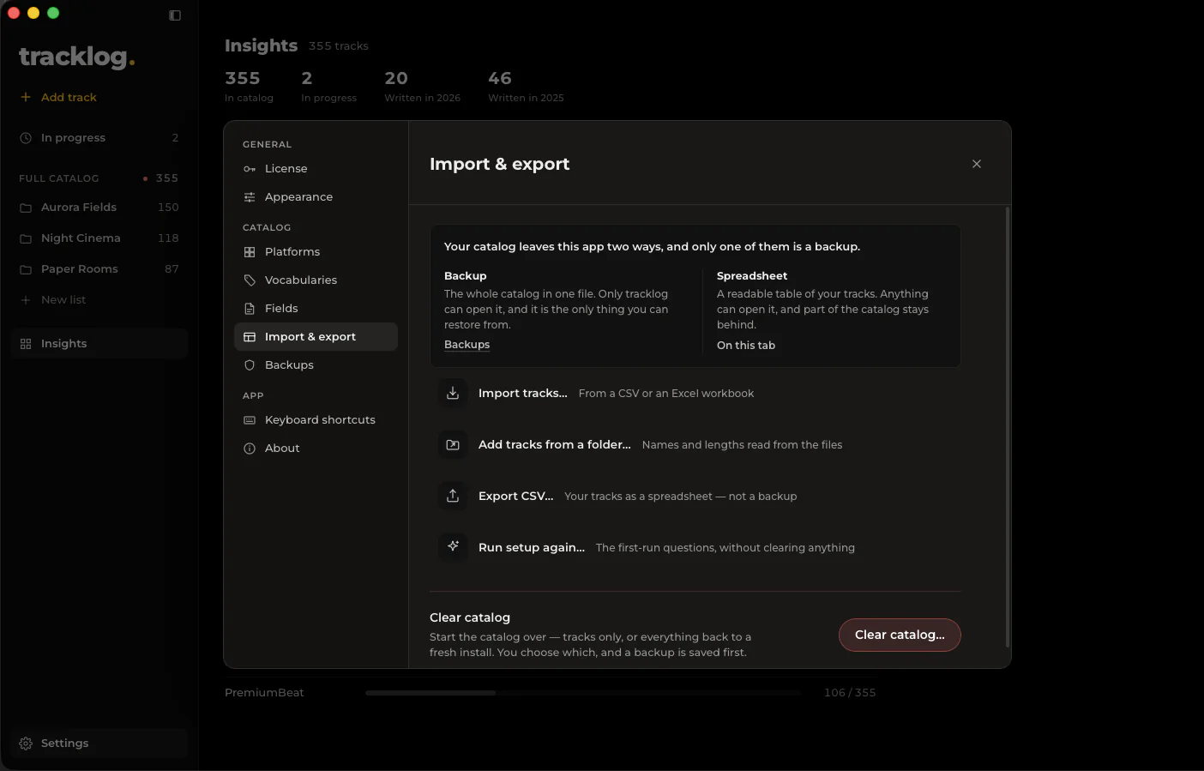Viewport: 1204px width, 771px height.
Task: Click the Keyboard shortcuts keyboard icon
Action: (250, 420)
